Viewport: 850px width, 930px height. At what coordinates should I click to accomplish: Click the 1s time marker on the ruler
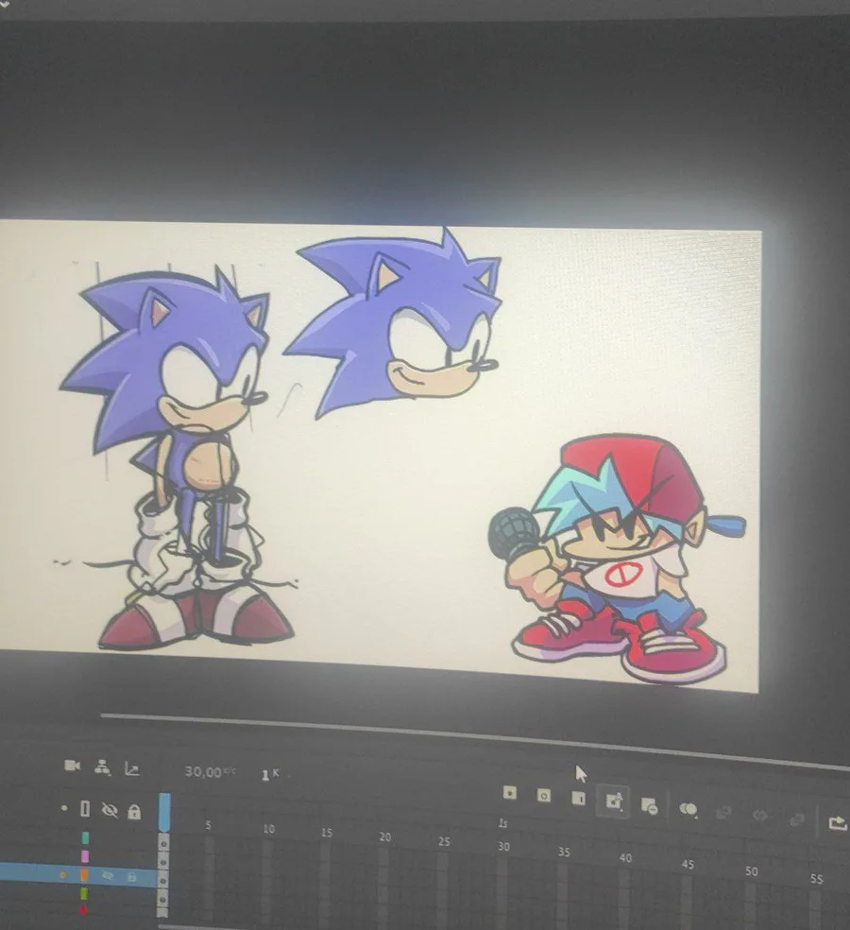point(502,823)
